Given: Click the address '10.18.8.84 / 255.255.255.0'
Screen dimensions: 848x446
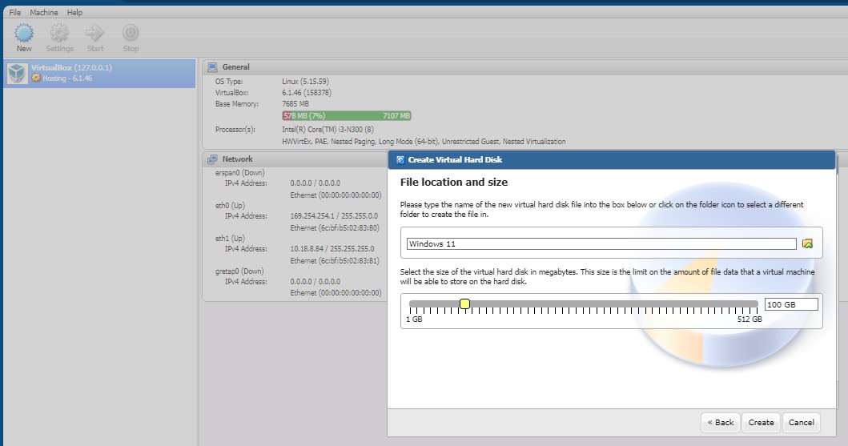Looking at the screenshot, I should coord(332,249).
